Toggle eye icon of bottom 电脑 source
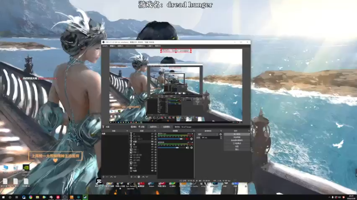This screenshot has width=357, height=200. (x=152, y=171)
